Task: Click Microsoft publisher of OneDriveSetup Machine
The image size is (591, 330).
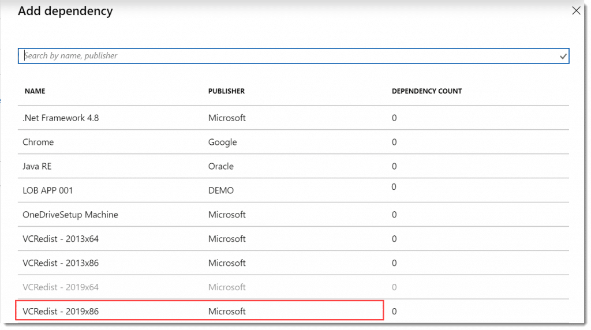Action: [227, 215]
